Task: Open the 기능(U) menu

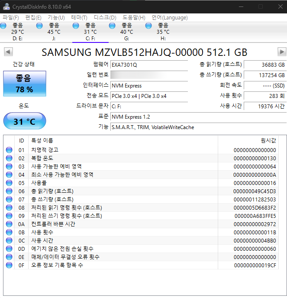Action: click(56, 18)
